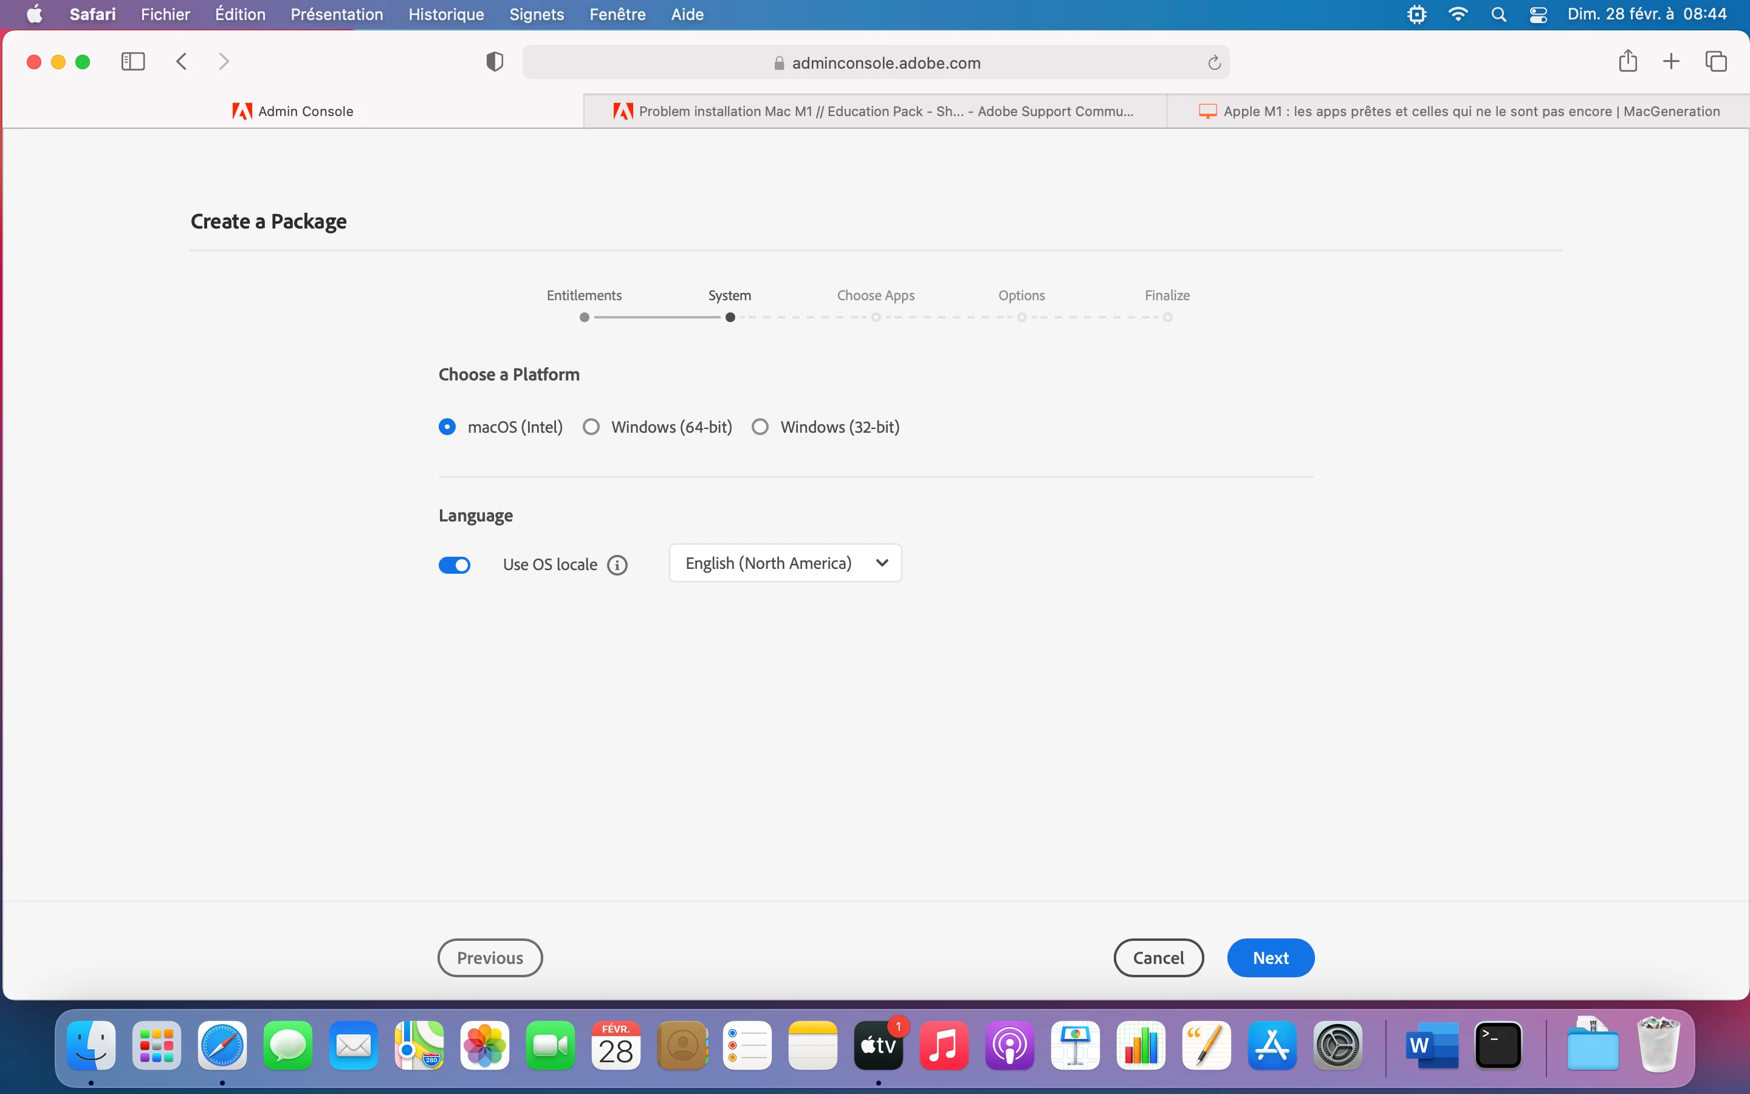Screen dimensions: 1750x1094
Task: Disable the Use OS locale switch
Action: [x=455, y=565]
